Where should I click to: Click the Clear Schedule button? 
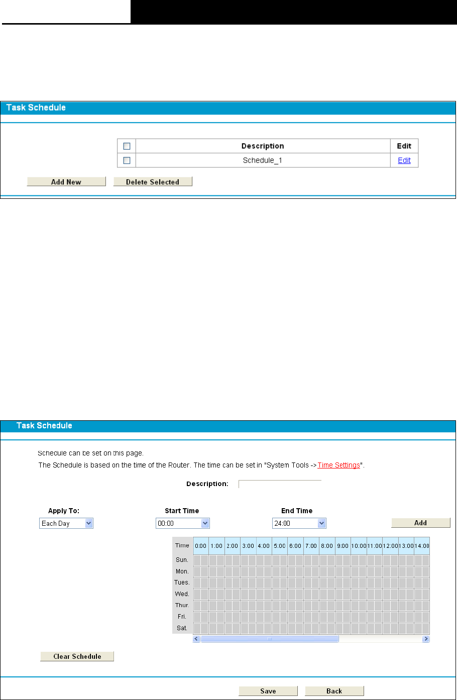[77, 656]
